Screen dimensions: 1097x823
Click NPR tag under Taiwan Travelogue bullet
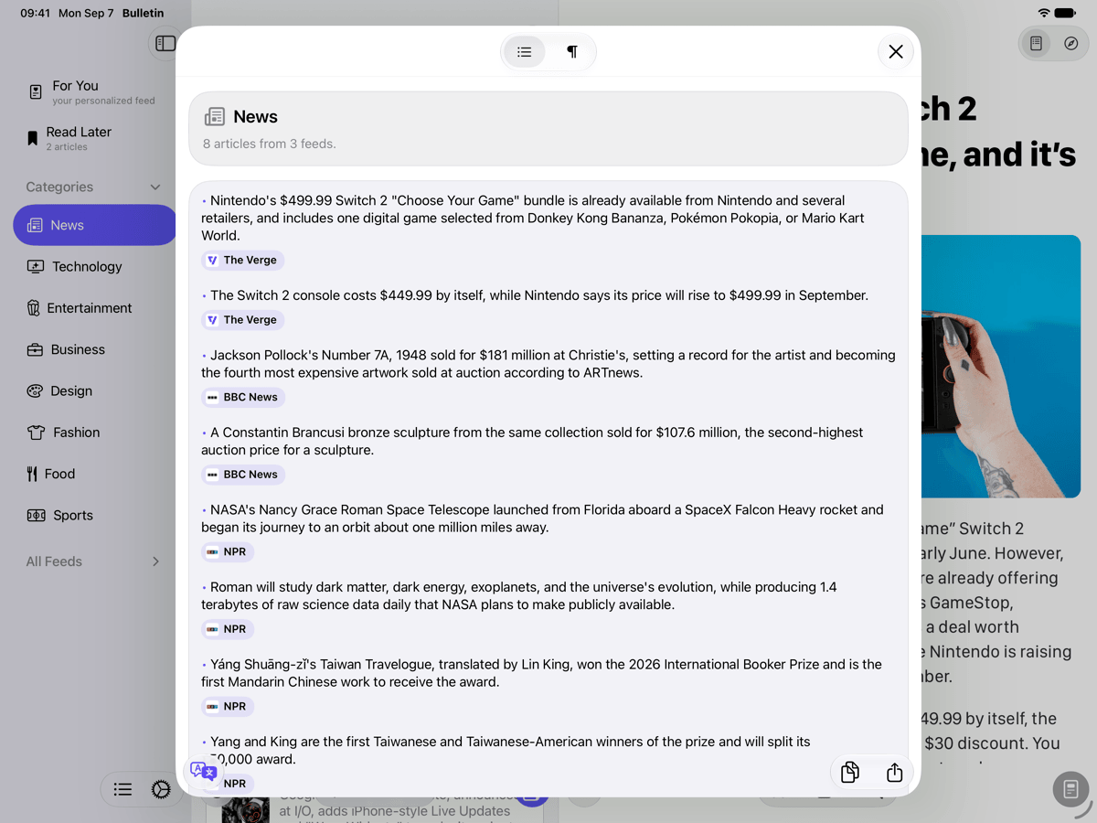click(x=228, y=707)
